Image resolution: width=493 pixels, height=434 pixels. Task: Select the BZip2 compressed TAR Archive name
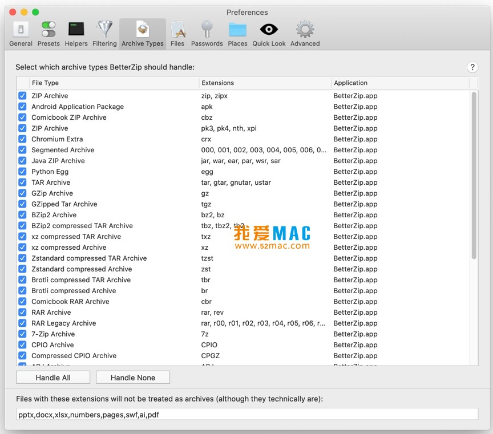click(82, 226)
